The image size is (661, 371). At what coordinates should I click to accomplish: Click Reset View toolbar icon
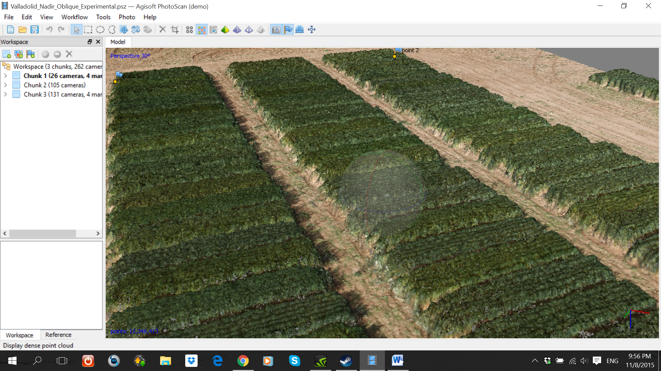[312, 30]
